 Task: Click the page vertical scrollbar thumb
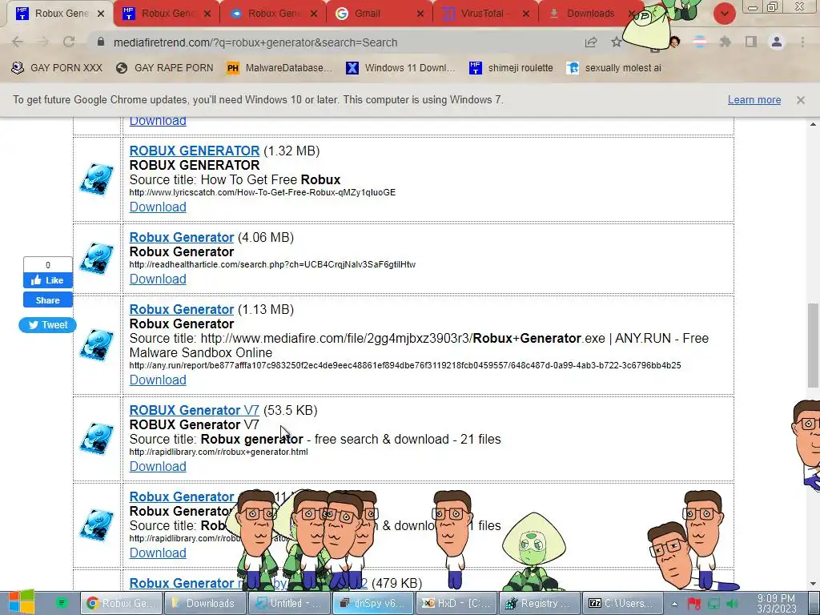click(813, 345)
